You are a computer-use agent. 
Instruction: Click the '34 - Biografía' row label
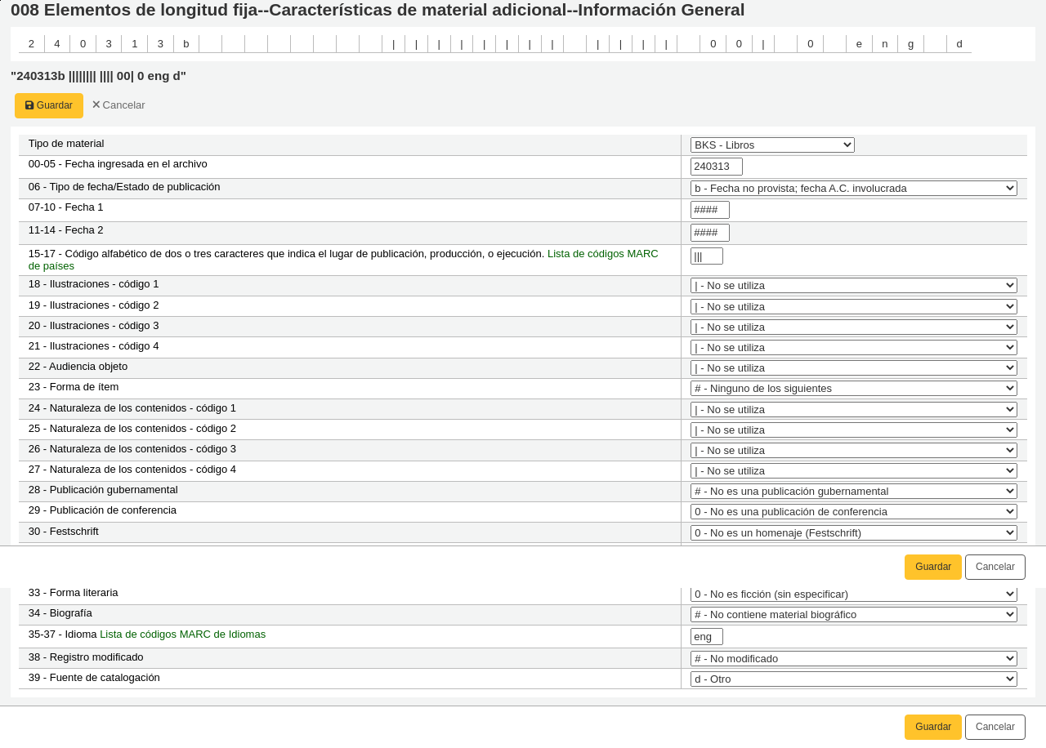tap(60, 613)
